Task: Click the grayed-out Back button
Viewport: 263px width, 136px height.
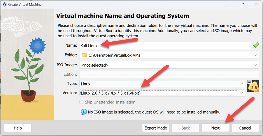Action: (185, 128)
